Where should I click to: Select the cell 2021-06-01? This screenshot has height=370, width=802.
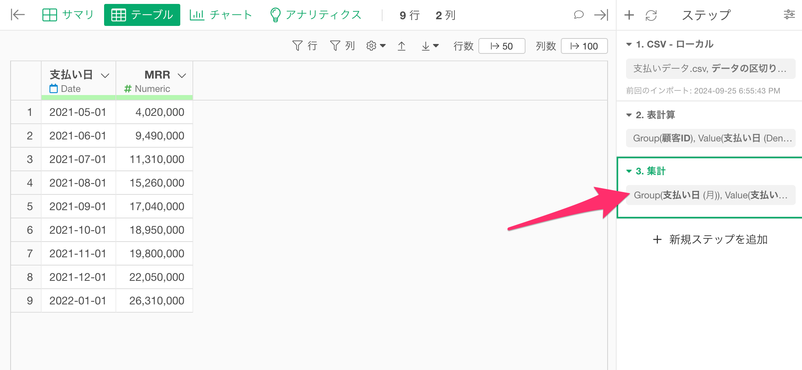(x=78, y=136)
